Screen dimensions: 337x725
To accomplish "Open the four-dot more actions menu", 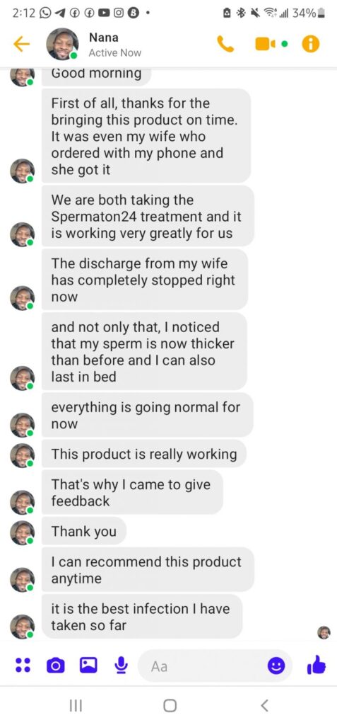I will tap(23, 666).
